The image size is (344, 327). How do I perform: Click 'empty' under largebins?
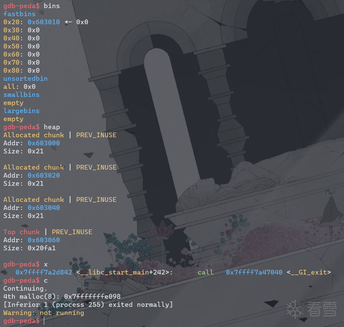coord(13,119)
